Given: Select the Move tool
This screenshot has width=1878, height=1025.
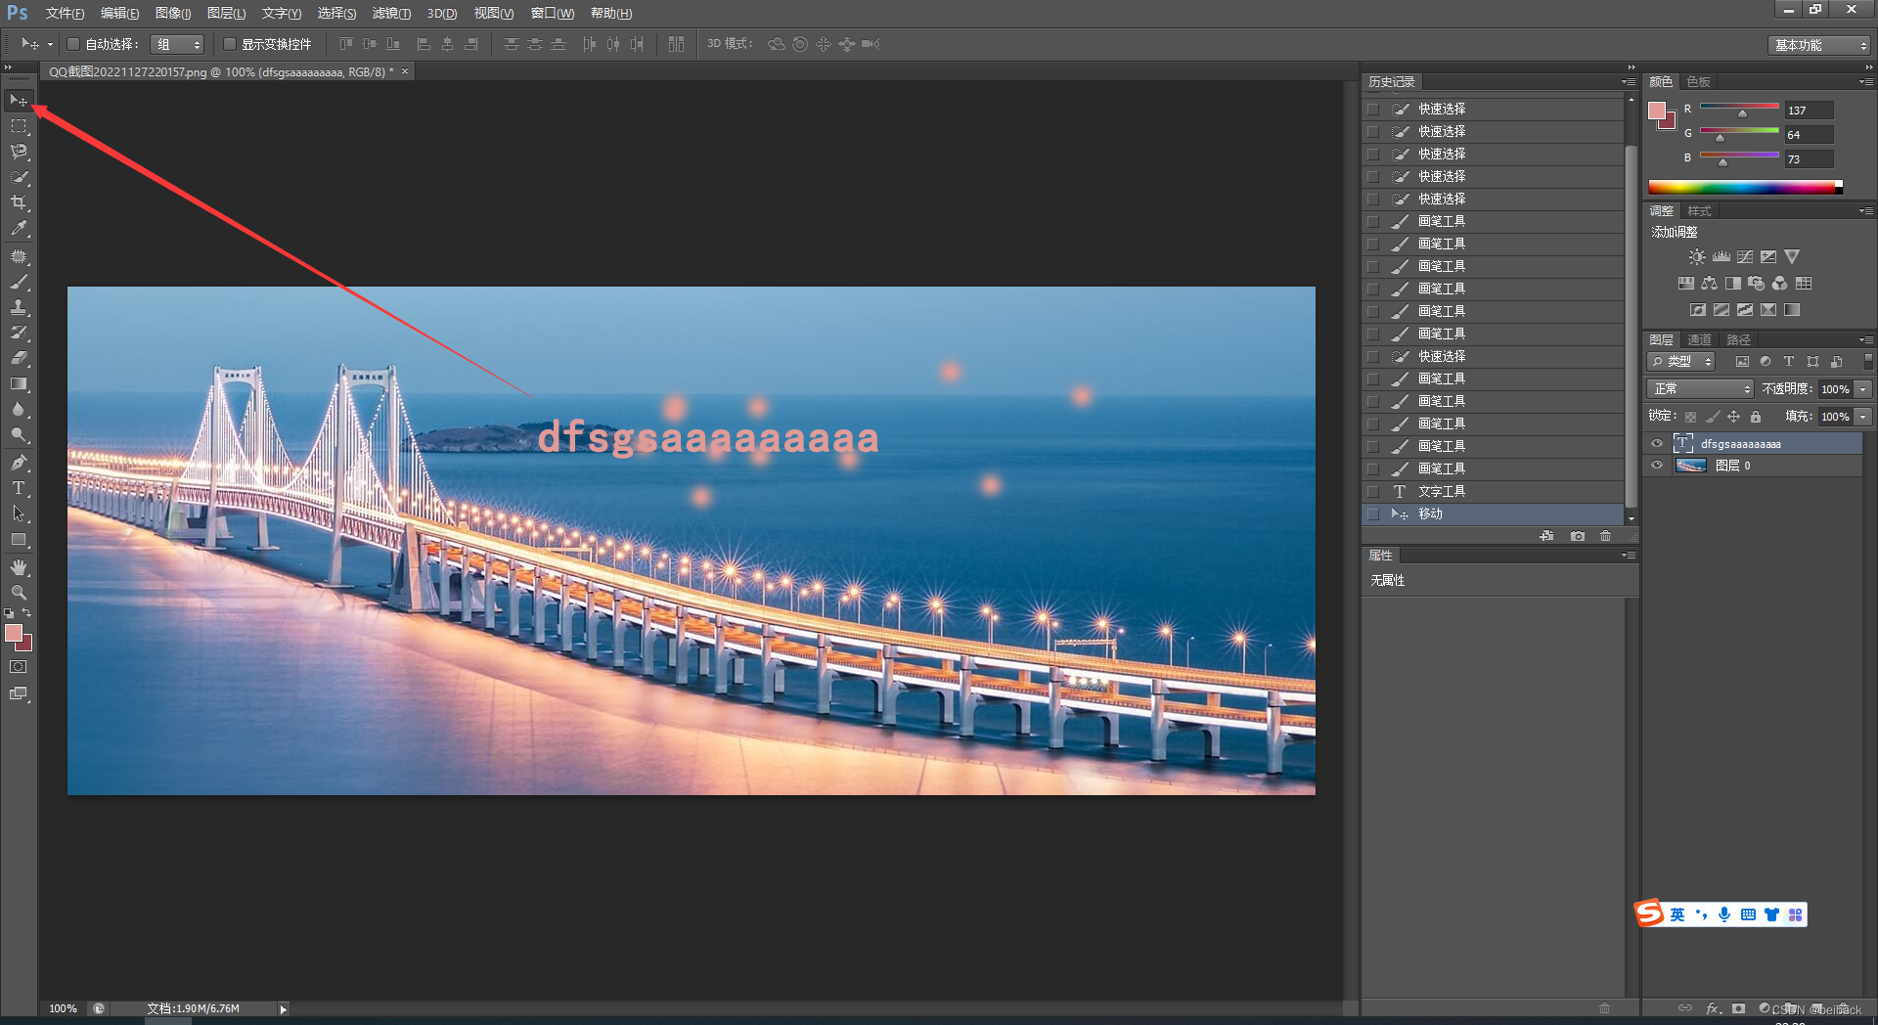Looking at the screenshot, I should coord(19,101).
